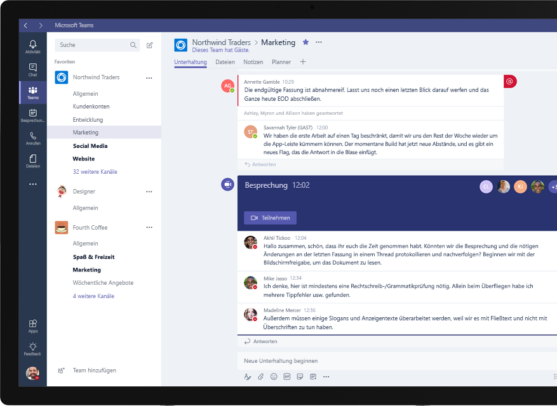
Task: Schedule meeting from compose toolbar icon
Action: (313, 377)
